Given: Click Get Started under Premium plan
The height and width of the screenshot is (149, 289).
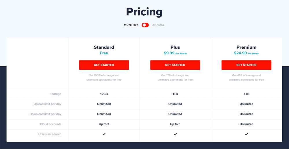Looking at the screenshot, I should (247, 65).
